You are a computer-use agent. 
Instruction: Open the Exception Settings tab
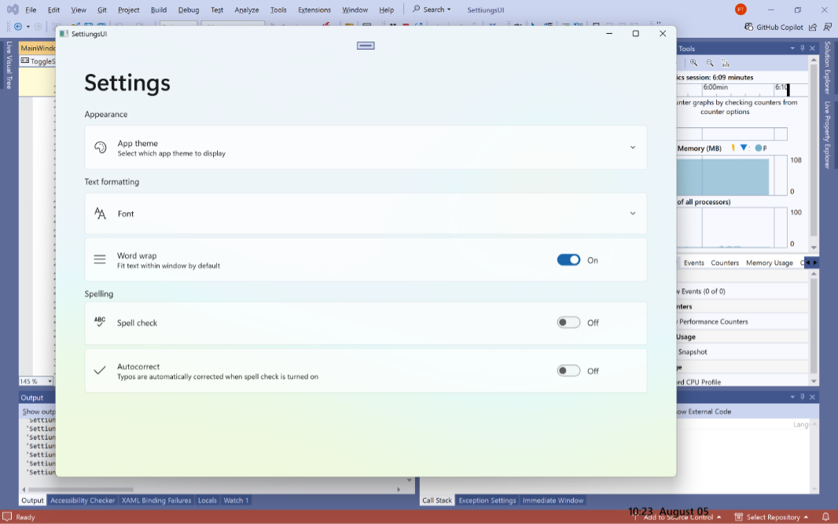(487, 500)
